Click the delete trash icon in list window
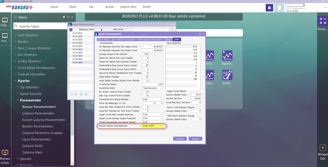Viewport: 328px width, 167px height. point(81,94)
